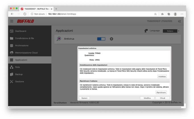Click the cloud icon for Memorizzazione Cloud
This screenshot has height=119, width=194.
coord(11,53)
